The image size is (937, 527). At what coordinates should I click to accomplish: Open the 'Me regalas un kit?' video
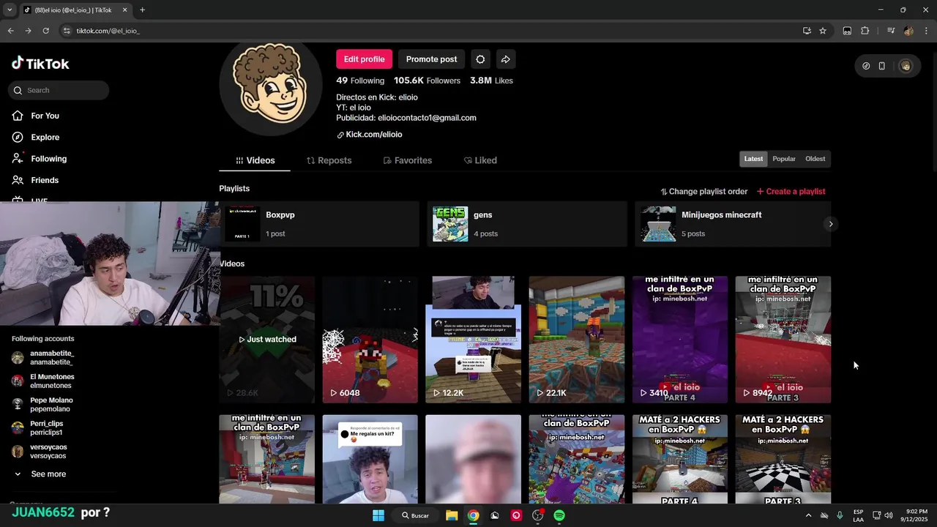(370, 459)
